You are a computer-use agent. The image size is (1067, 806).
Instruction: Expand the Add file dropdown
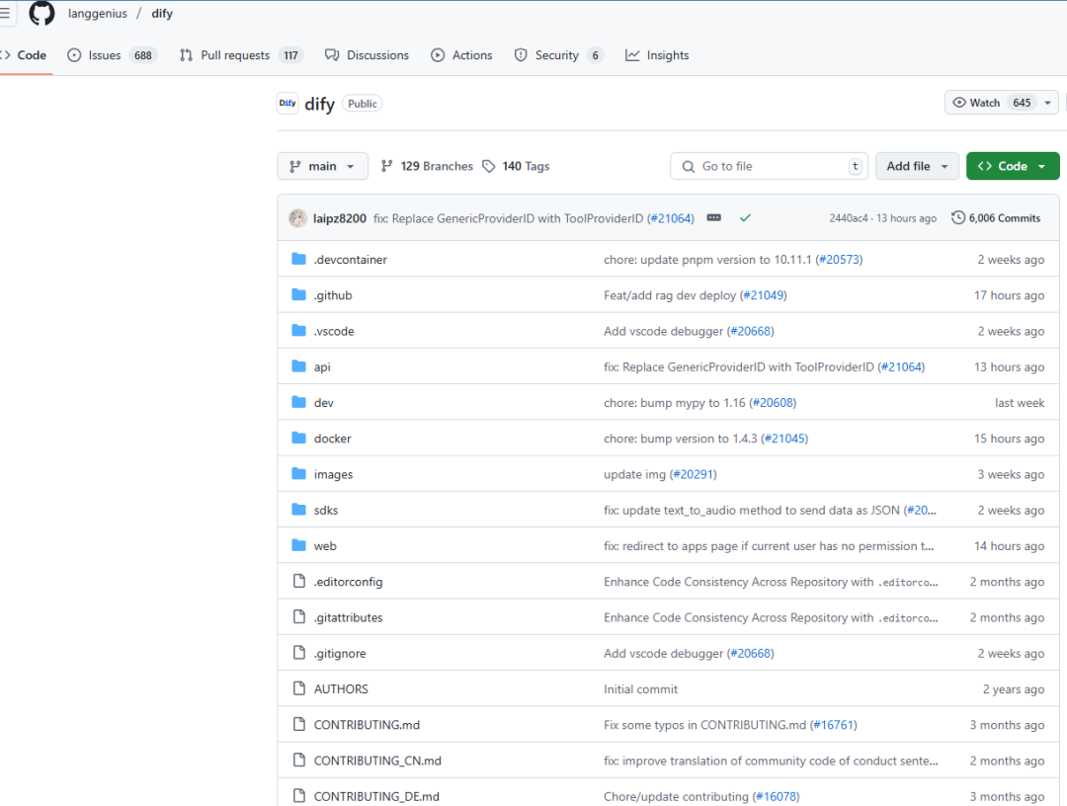[x=917, y=166]
